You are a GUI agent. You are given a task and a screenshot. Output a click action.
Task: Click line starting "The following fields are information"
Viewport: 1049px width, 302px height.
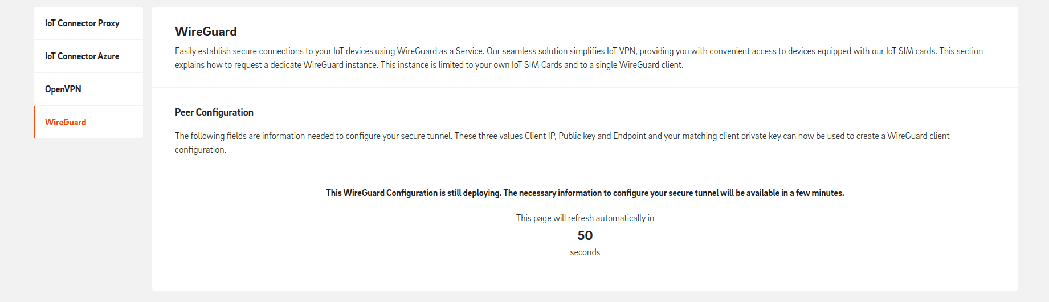click(562, 136)
